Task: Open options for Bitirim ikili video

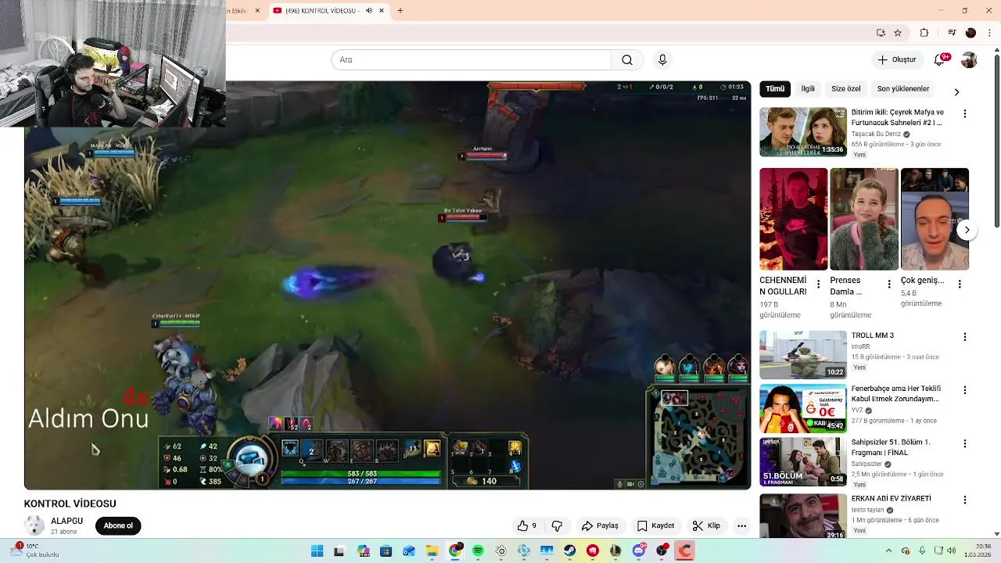Action: tap(964, 113)
